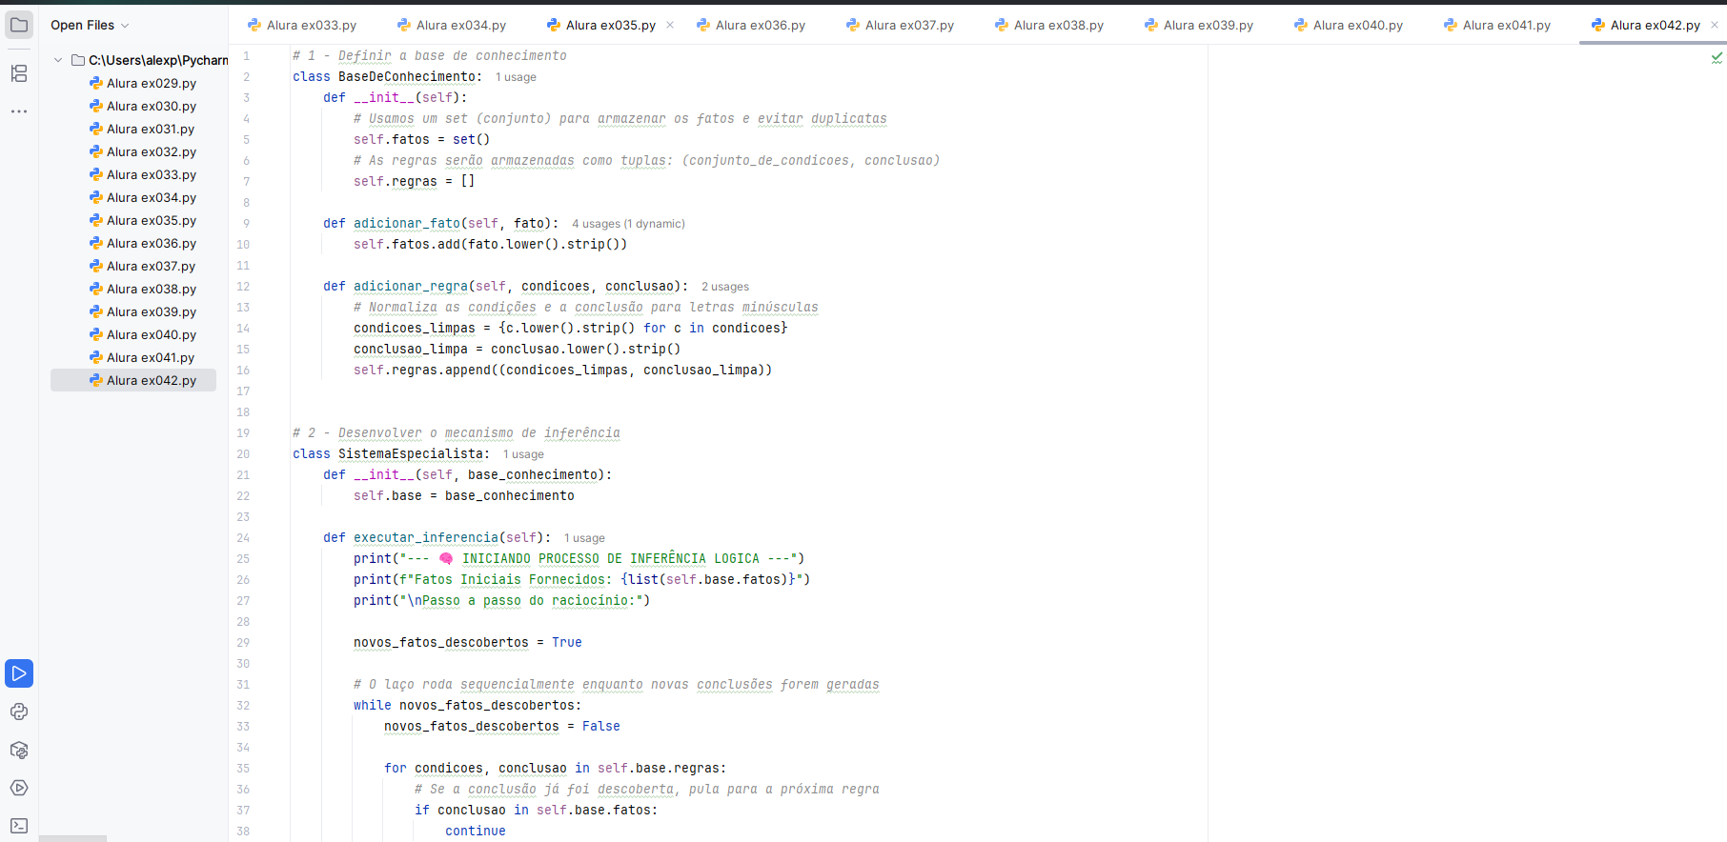The image size is (1727, 842).
Task: Switch to the Alura ex033.py tab
Action: pos(302,25)
